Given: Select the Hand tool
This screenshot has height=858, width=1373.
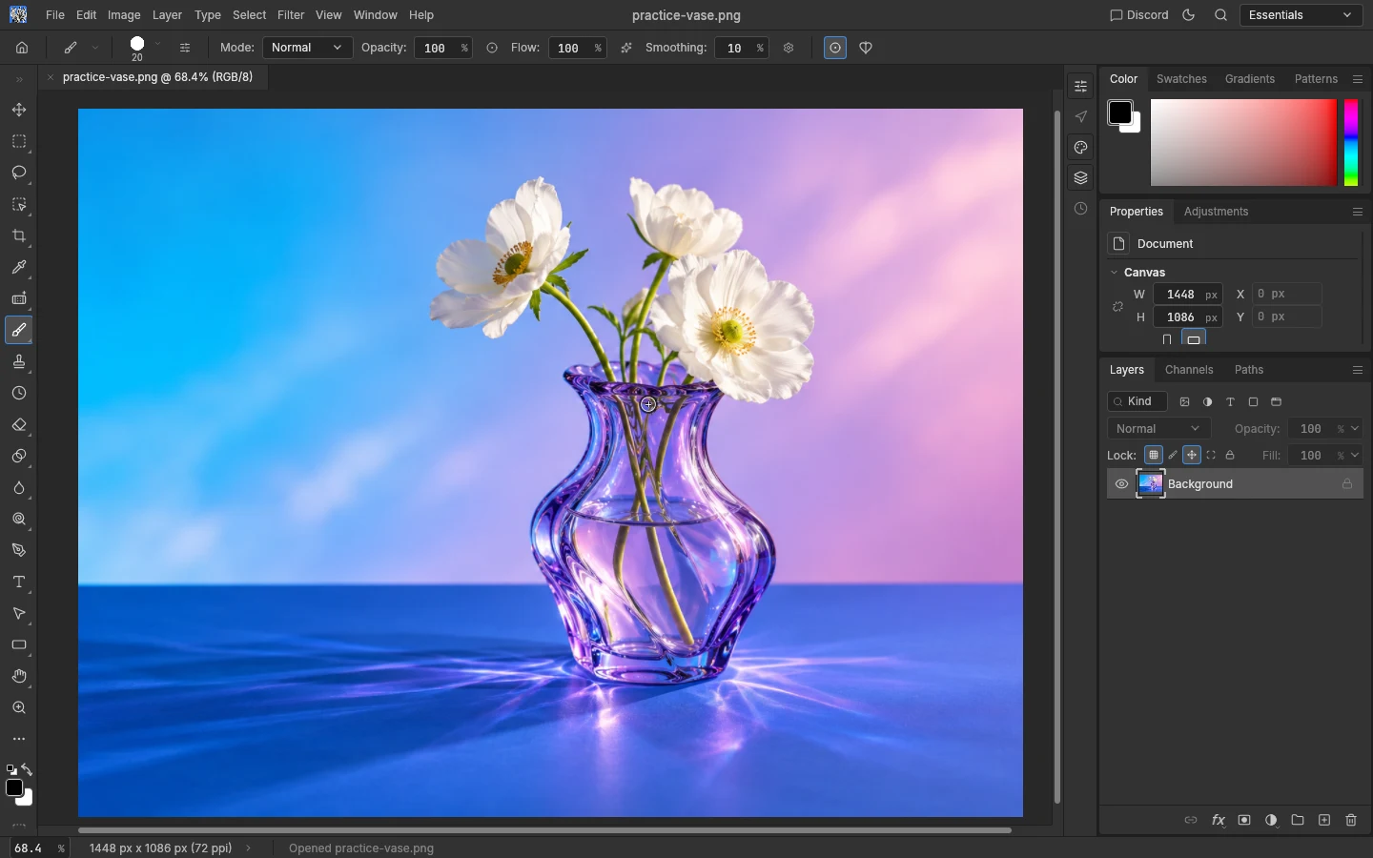Looking at the screenshot, I should 19,677.
